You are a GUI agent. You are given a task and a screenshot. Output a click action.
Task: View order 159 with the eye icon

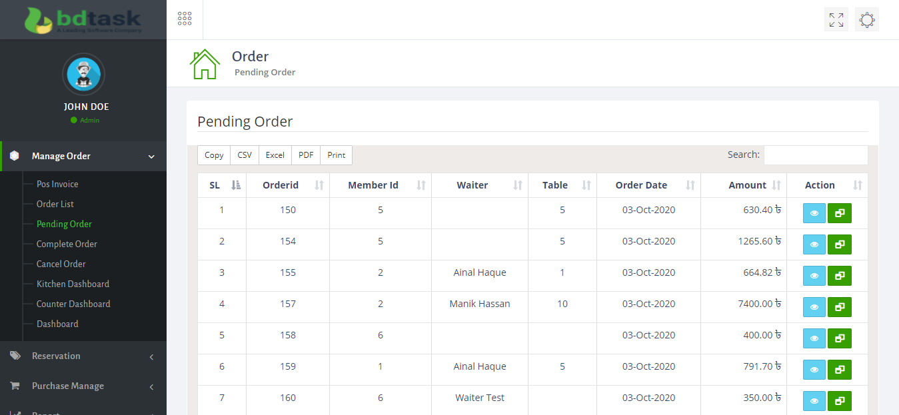tap(814, 370)
